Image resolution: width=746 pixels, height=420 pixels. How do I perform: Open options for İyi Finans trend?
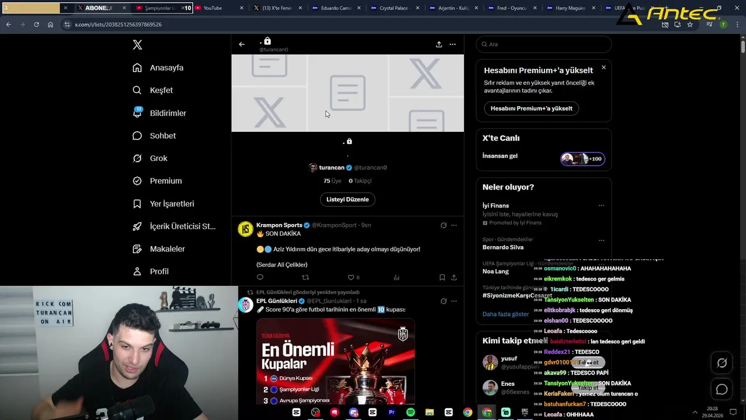pyautogui.click(x=601, y=205)
